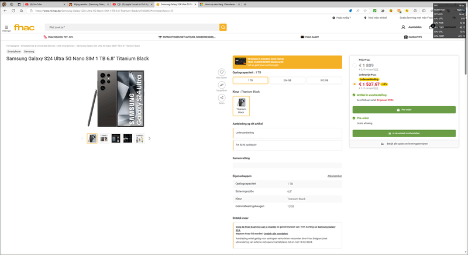Show next product images with right chevron
The image size is (468, 255).
pos(150,138)
